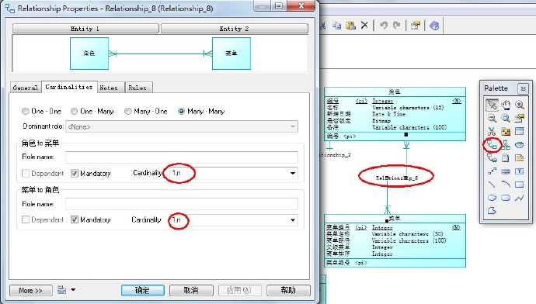536x304 pixels.
Task: Open the small arrow menu beside More
Action: click(x=73, y=290)
